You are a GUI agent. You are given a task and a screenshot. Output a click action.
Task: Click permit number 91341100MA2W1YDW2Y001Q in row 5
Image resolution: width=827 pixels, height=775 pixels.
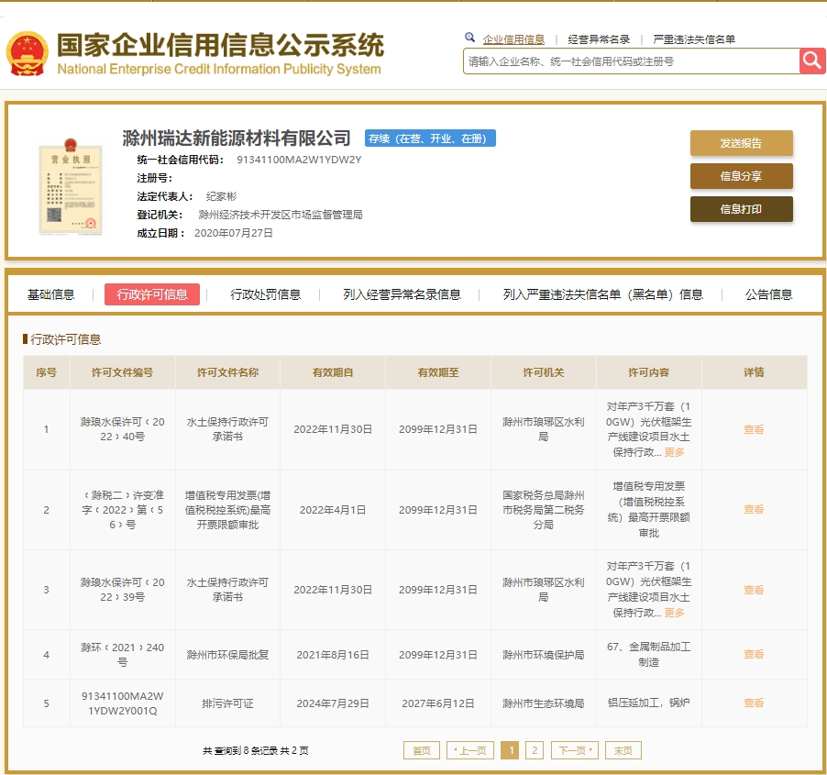pos(122,703)
